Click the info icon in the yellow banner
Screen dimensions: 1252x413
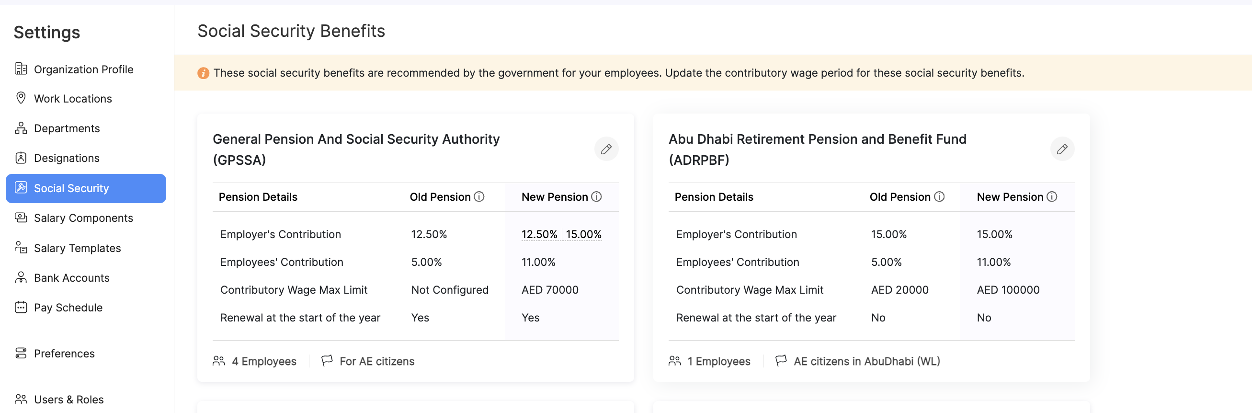(x=203, y=73)
